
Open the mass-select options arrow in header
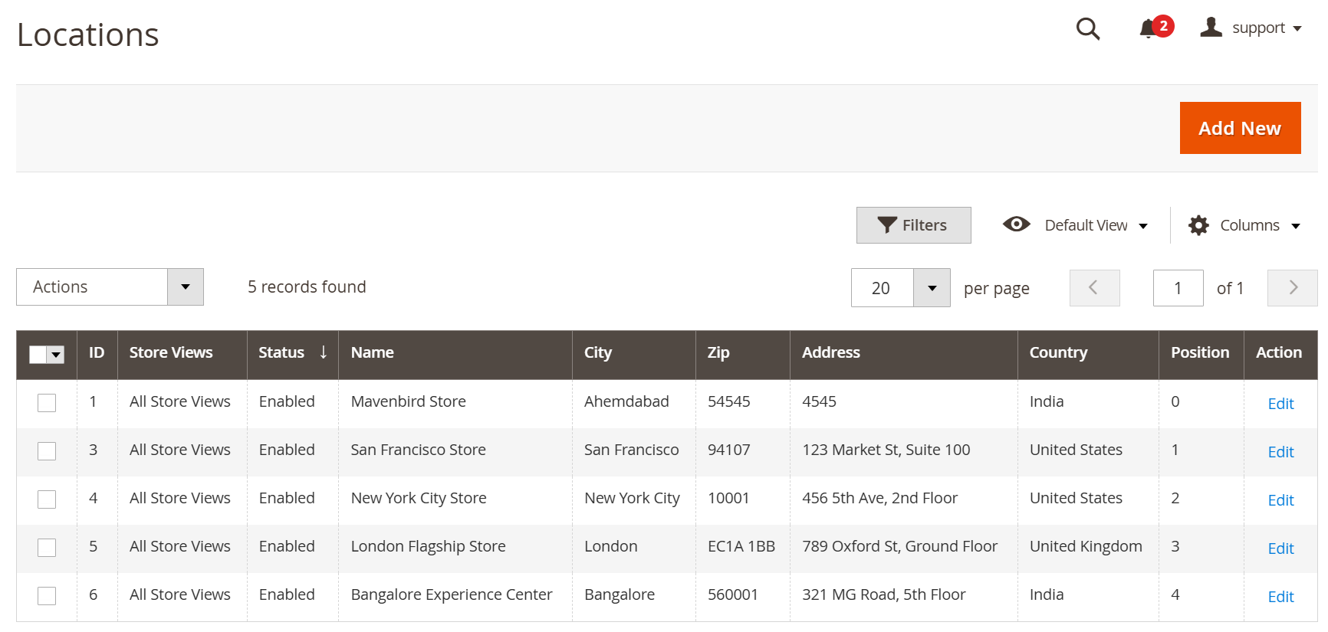[x=56, y=355]
